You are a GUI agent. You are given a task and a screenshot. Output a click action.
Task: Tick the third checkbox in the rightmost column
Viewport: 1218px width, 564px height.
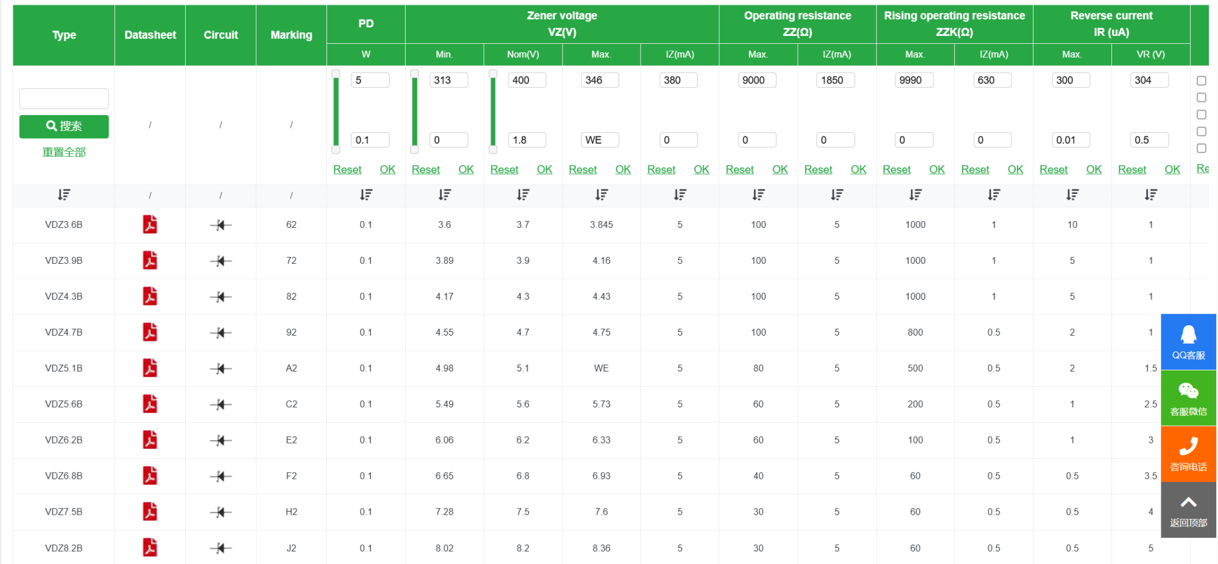[1201, 115]
